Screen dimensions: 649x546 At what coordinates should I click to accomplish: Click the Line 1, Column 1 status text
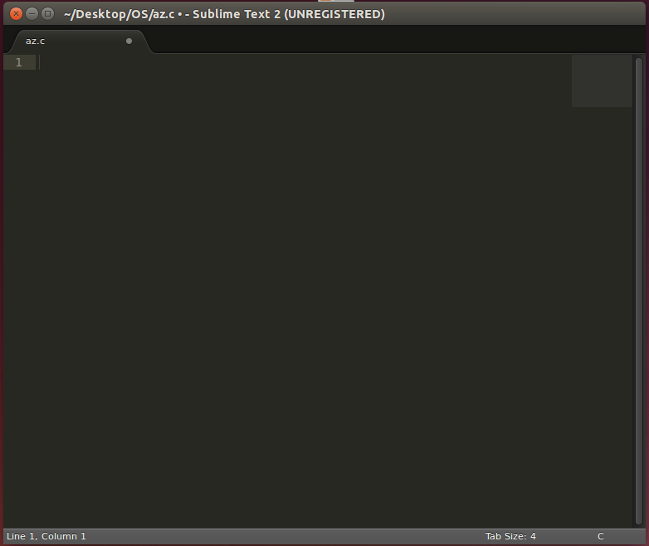46,536
